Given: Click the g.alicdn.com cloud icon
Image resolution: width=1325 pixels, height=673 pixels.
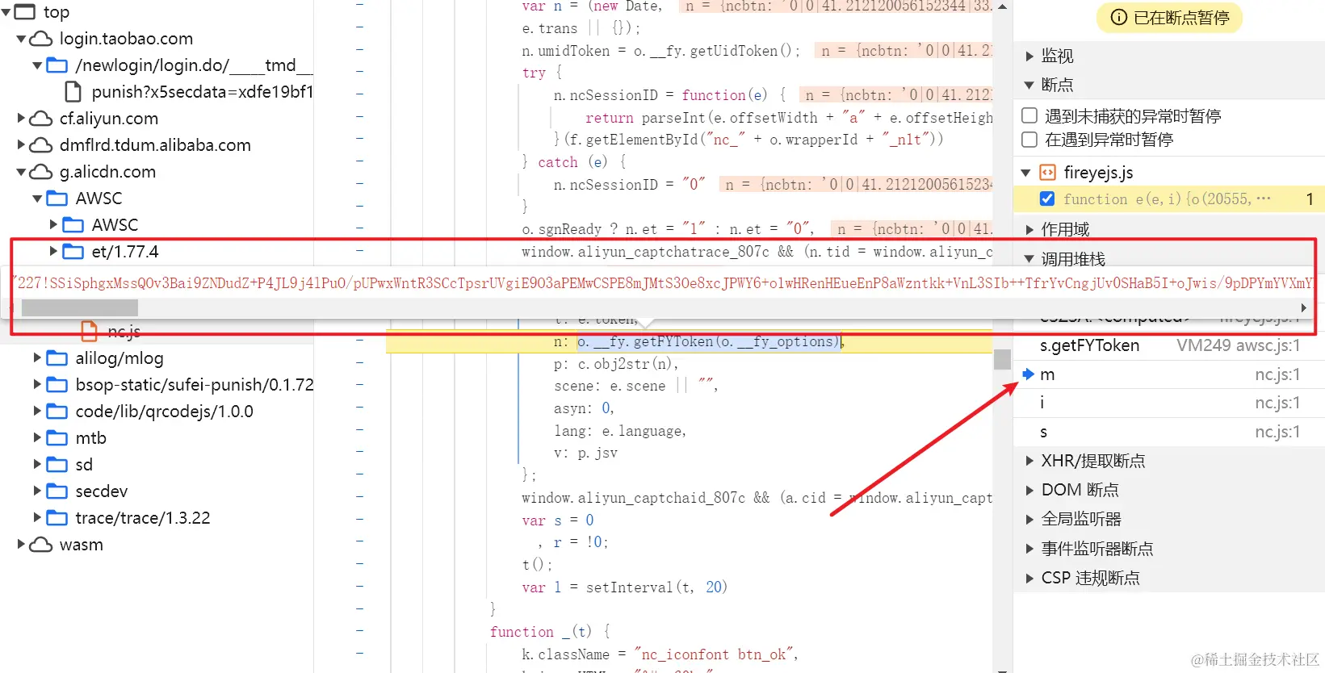Looking at the screenshot, I should [x=41, y=172].
